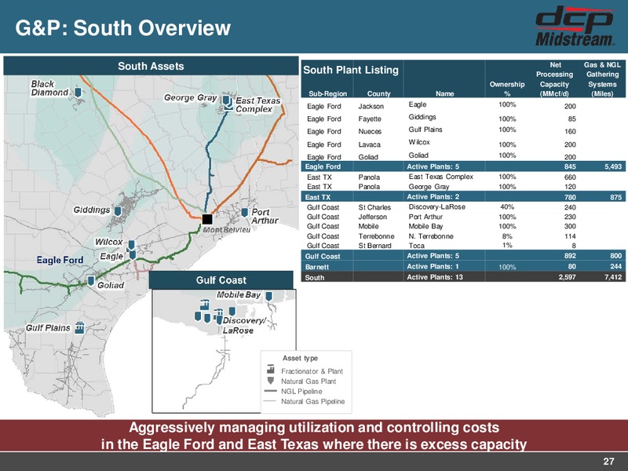Screen dimensions: 628x471
Task: Click the Mobile Bay plant marker
Action: [269, 296]
